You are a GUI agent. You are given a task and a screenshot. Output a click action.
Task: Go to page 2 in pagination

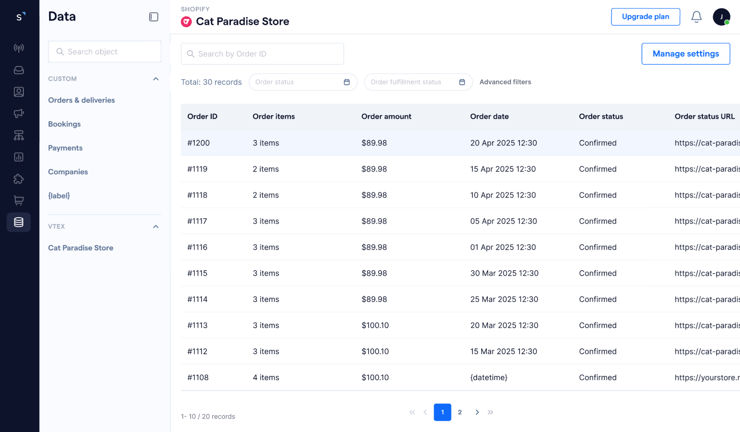click(x=460, y=412)
